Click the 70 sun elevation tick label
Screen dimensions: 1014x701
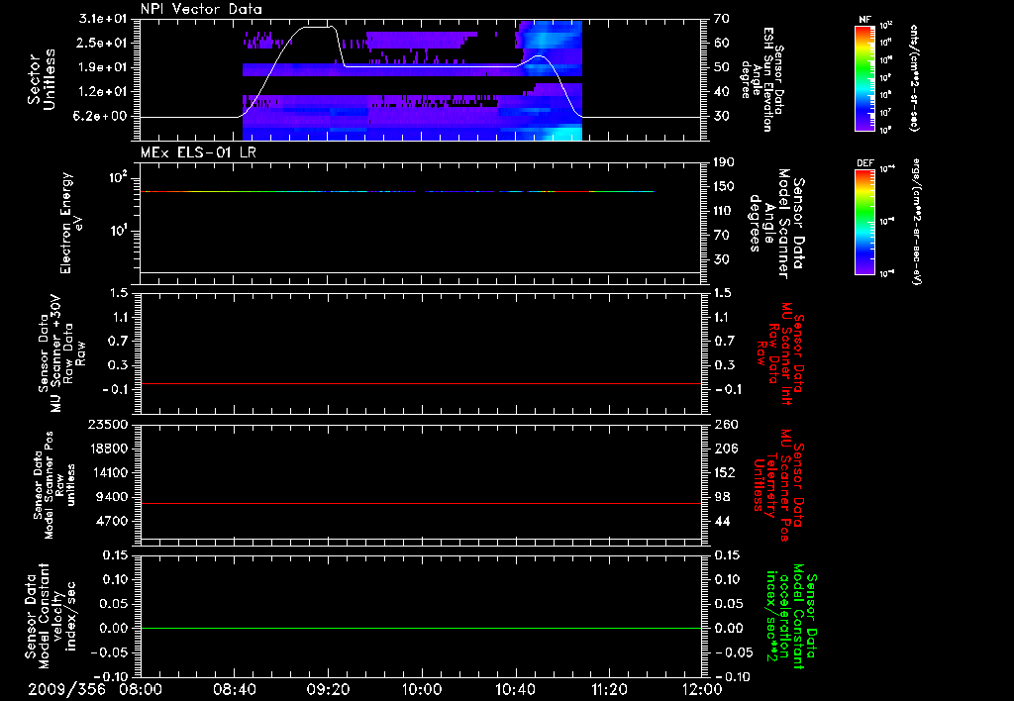722,19
